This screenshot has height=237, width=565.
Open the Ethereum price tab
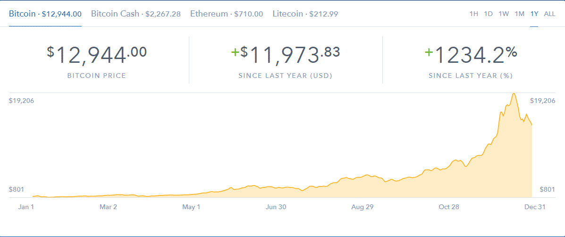point(227,14)
